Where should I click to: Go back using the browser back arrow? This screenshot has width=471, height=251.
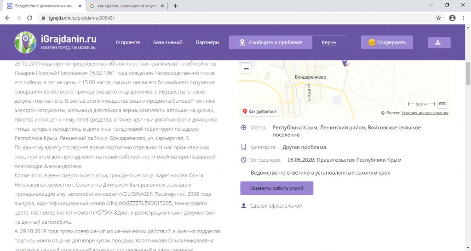point(8,18)
